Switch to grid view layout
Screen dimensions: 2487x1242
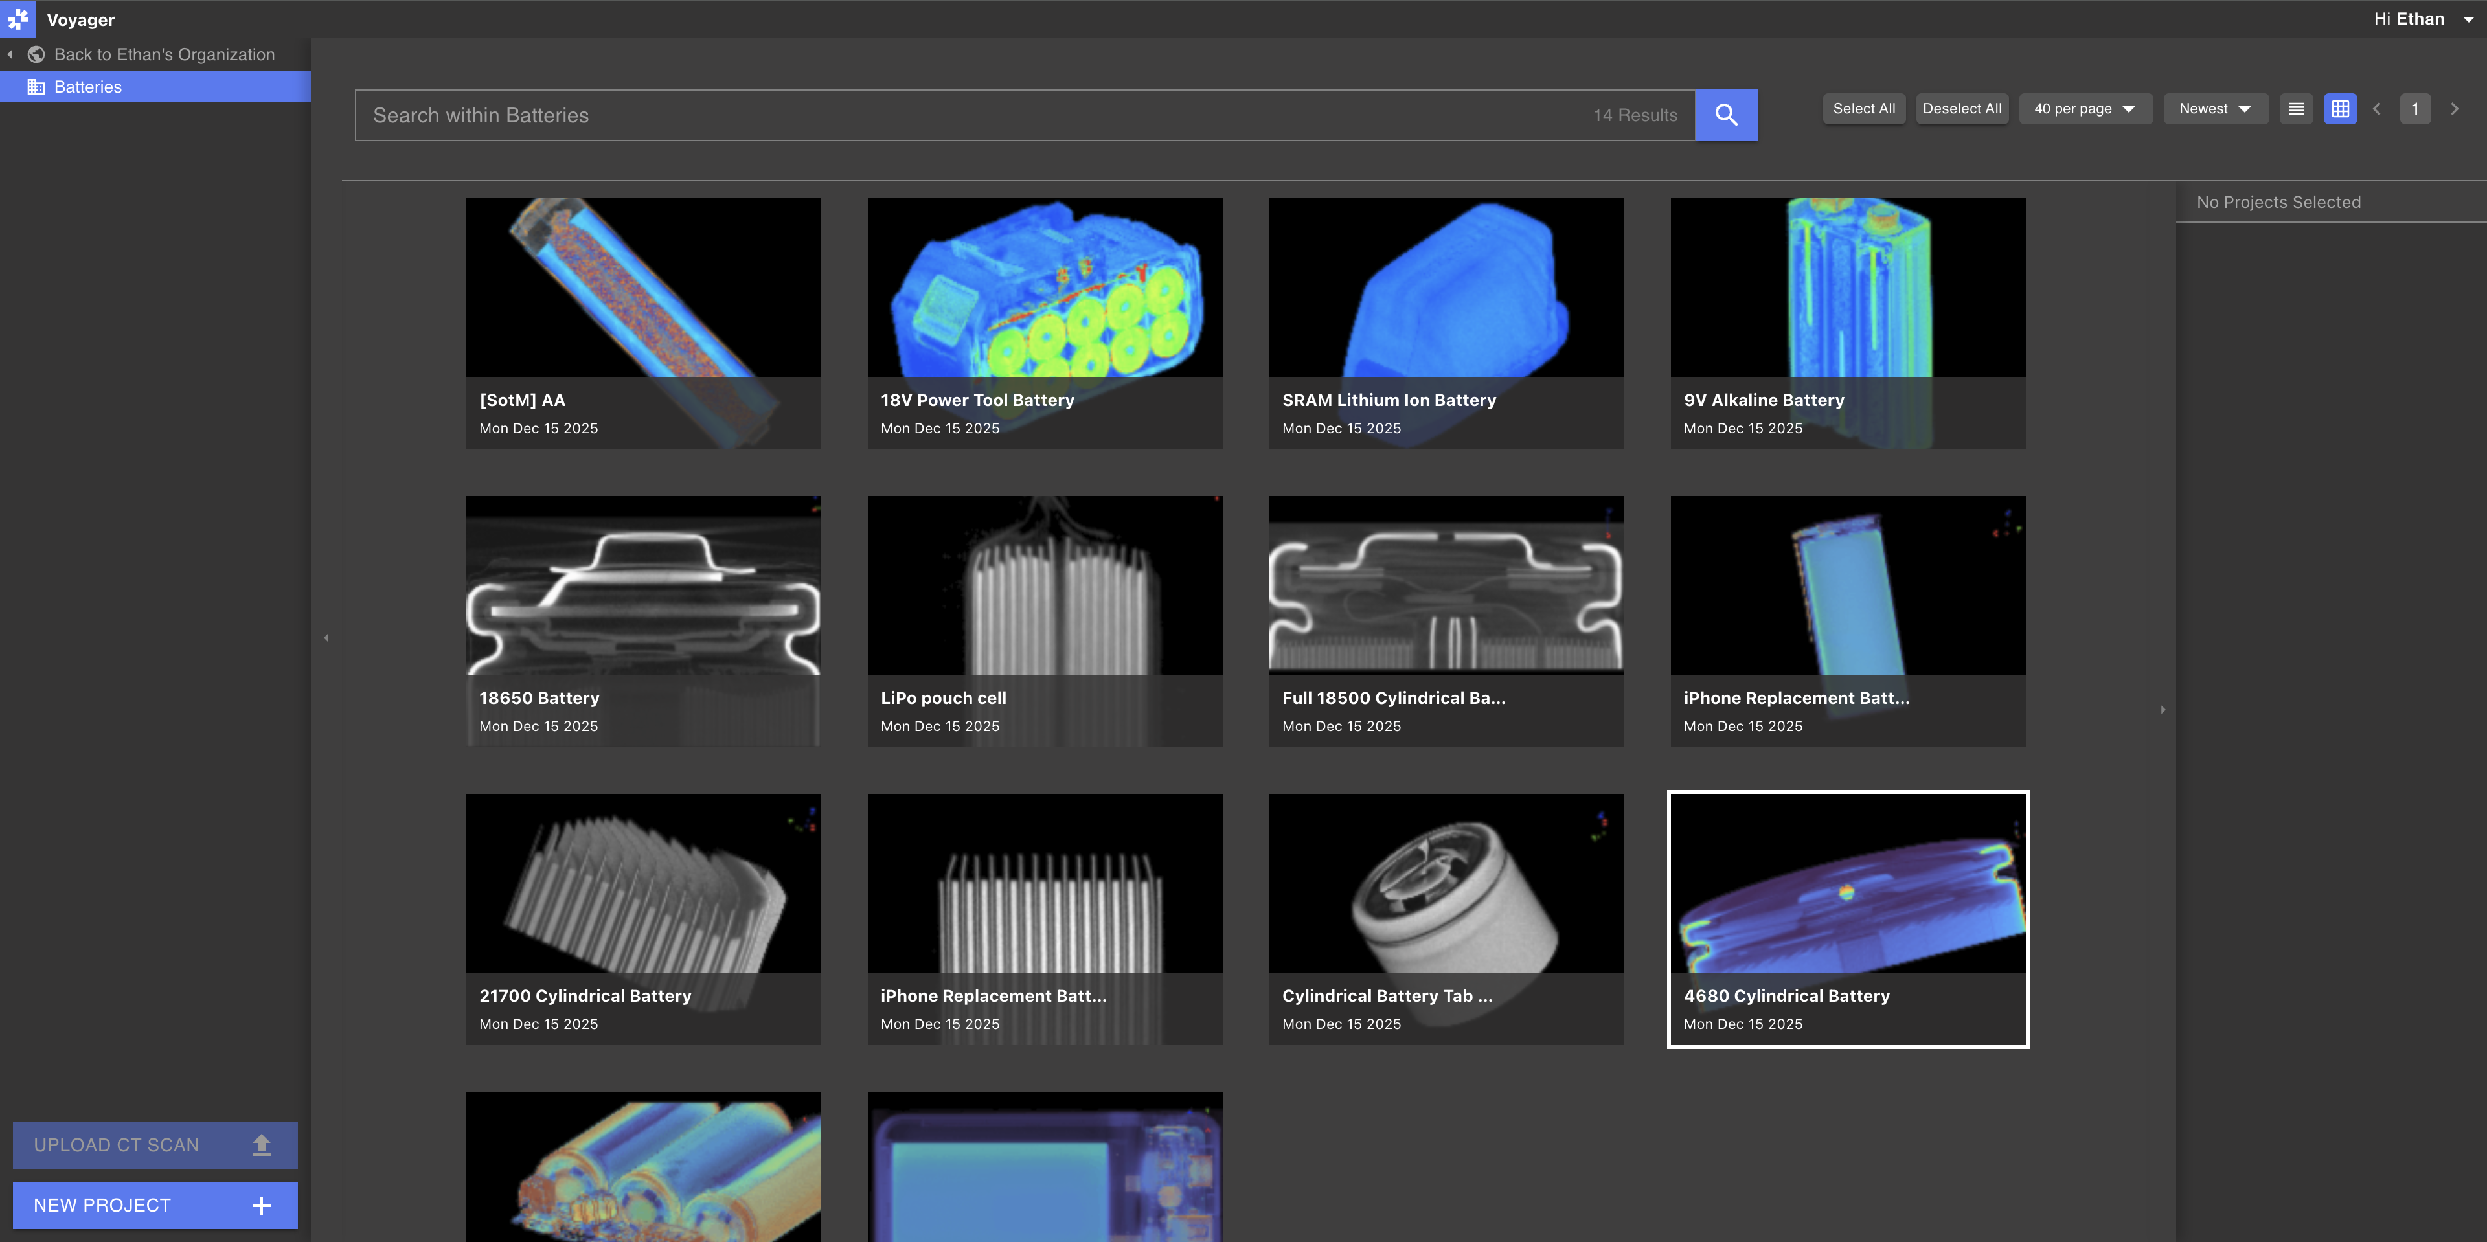(2340, 109)
